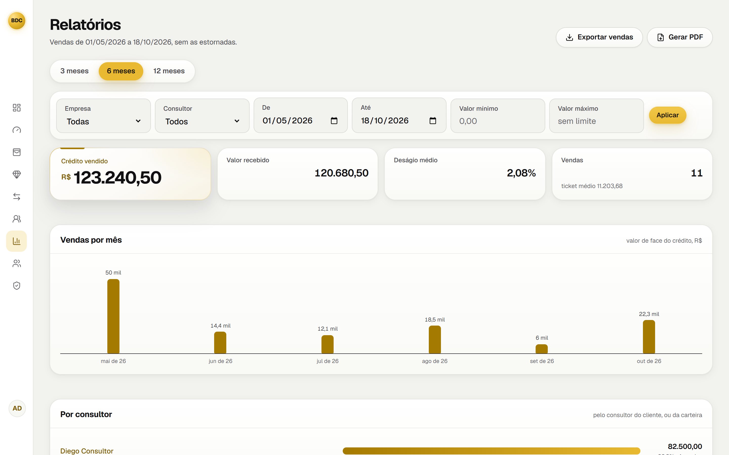Open the users icon below reports
Viewport: 729px width, 455px height.
point(16,264)
